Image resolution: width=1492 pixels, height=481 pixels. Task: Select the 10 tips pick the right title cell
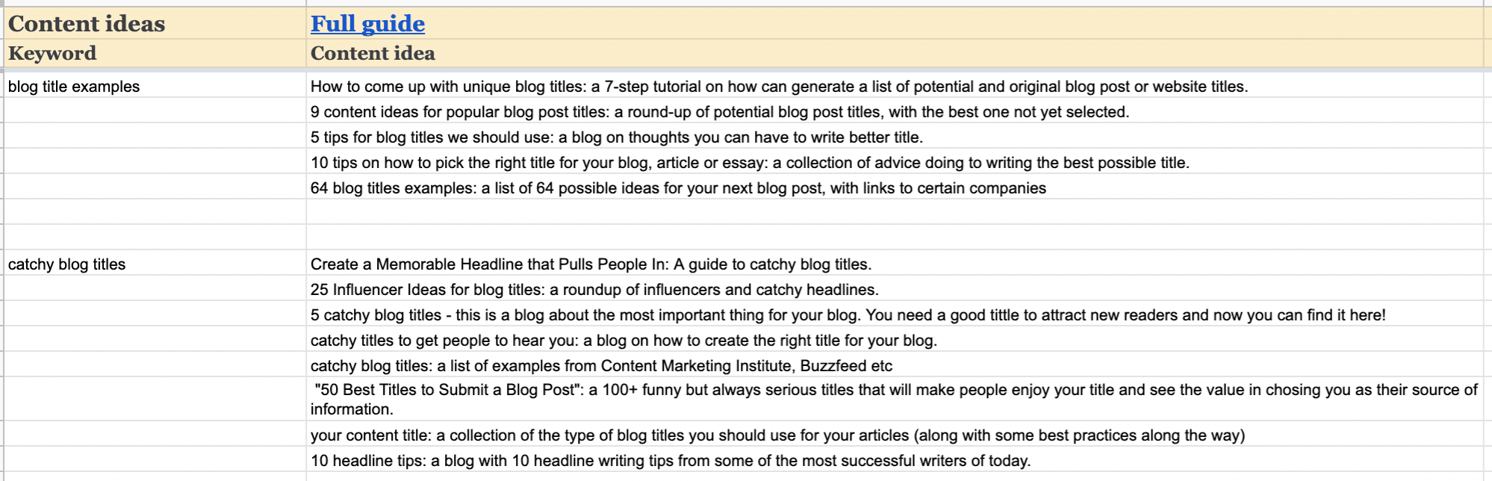coord(894,162)
